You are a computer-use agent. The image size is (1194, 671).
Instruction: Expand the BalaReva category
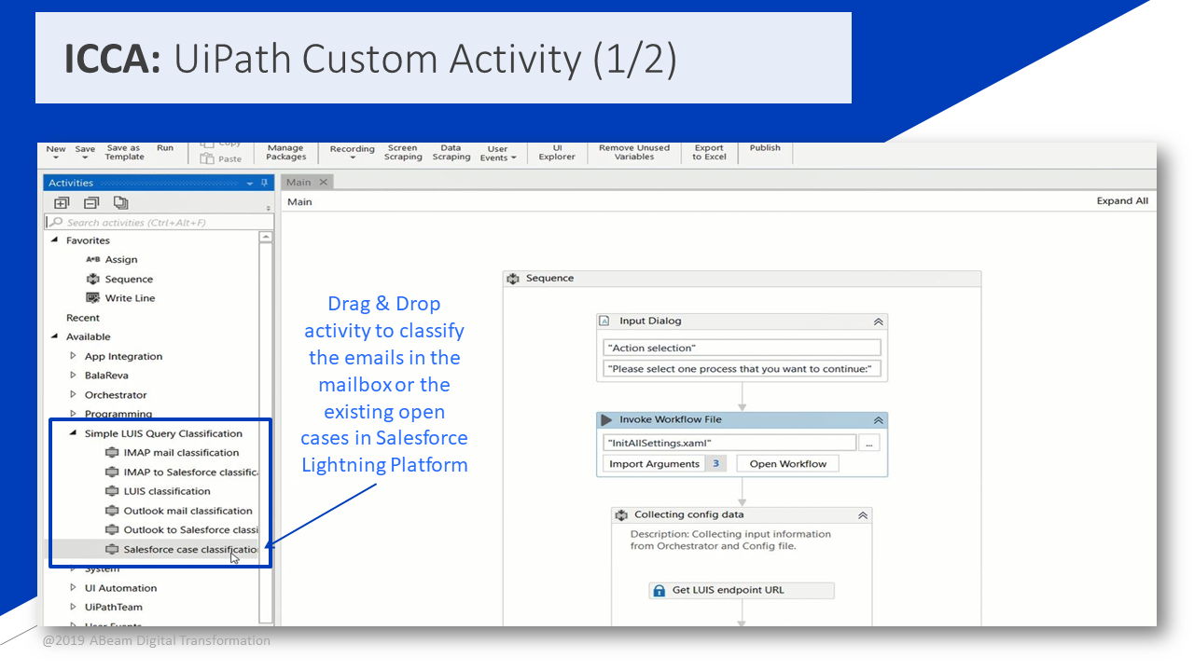tap(74, 376)
